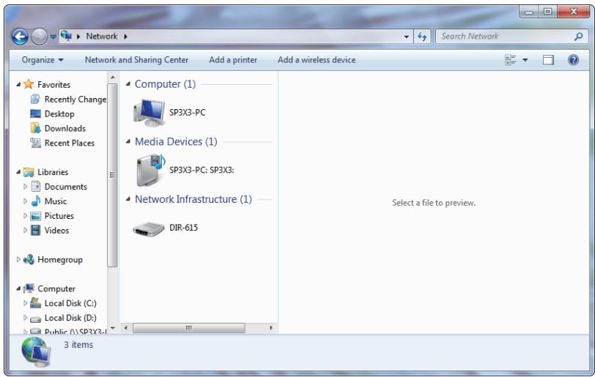Screen dimensions: 595x377
Task: Expand the Music library arrow
Action: 26,201
